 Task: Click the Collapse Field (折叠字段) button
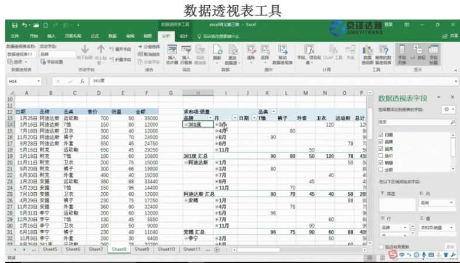120,60
